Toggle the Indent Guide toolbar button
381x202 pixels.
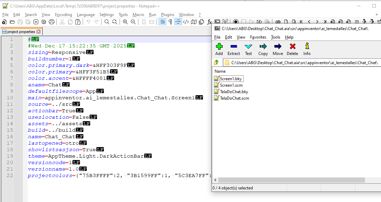click(x=178, y=22)
